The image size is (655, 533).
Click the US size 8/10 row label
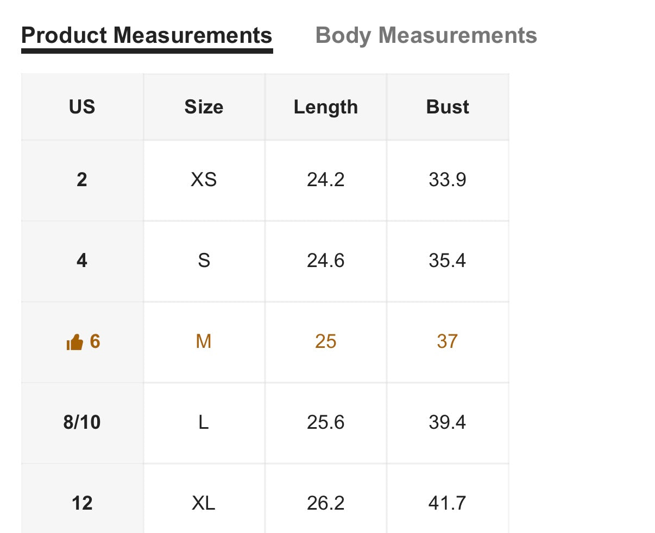click(x=82, y=422)
